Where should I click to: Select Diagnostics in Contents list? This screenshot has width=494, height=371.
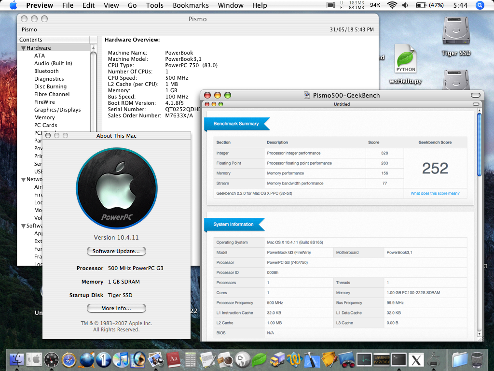tap(49, 79)
